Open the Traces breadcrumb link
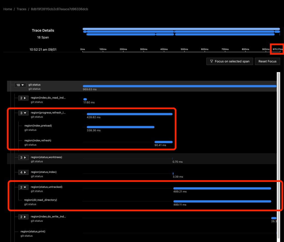Viewport: 284px width, 242px height. (21, 9)
